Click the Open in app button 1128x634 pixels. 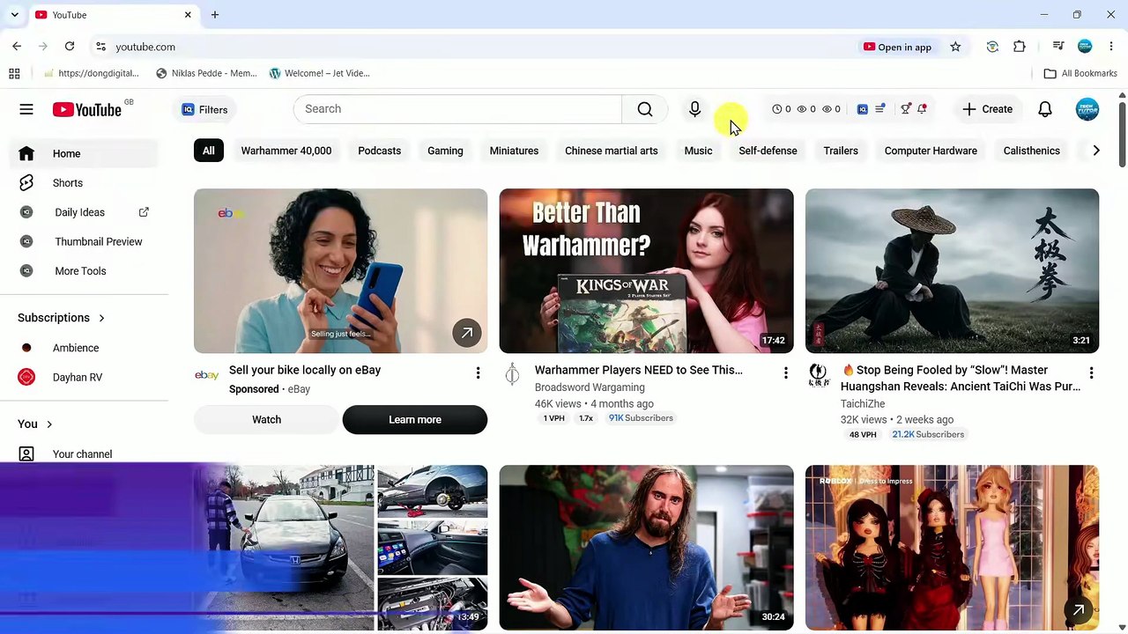(897, 47)
